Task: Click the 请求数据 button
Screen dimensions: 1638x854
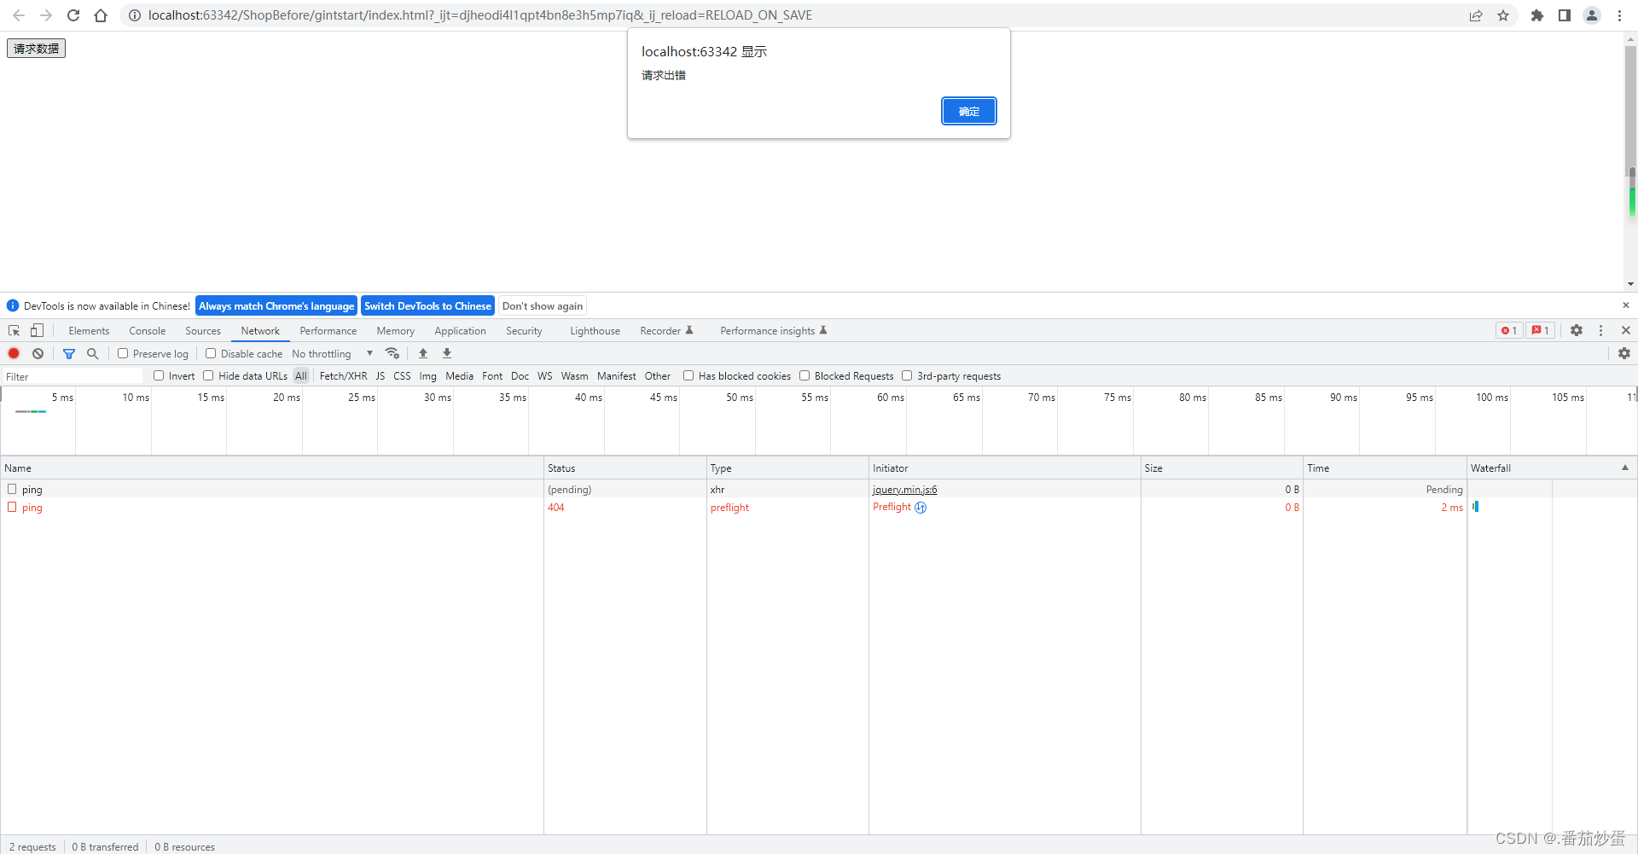Action: coord(36,49)
